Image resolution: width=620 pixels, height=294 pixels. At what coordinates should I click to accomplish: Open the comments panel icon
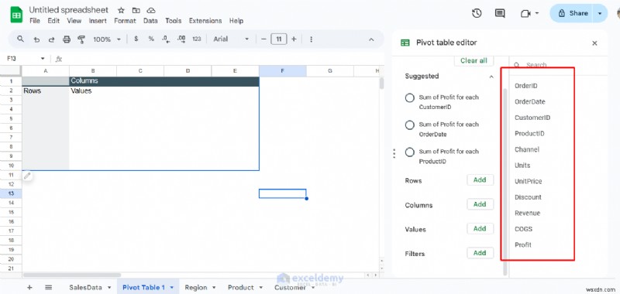point(500,13)
